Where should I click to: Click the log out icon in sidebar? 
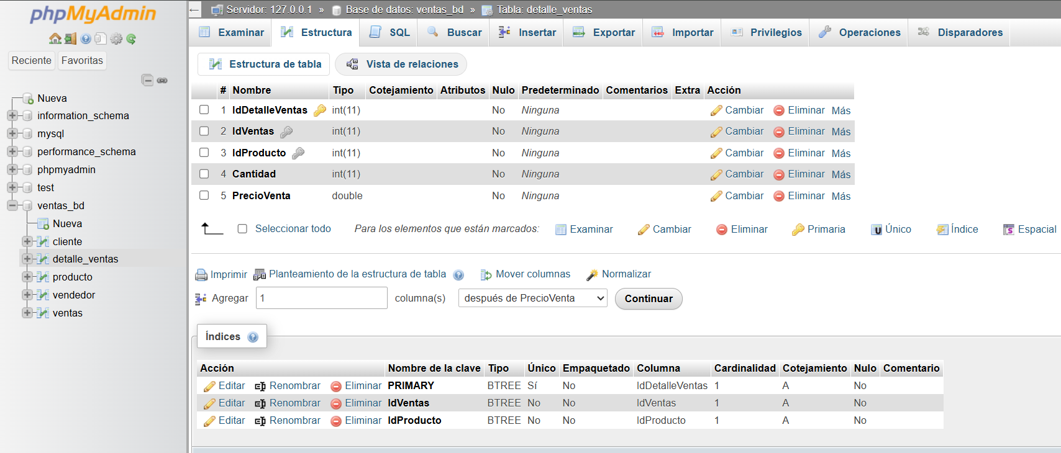[70, 38]
